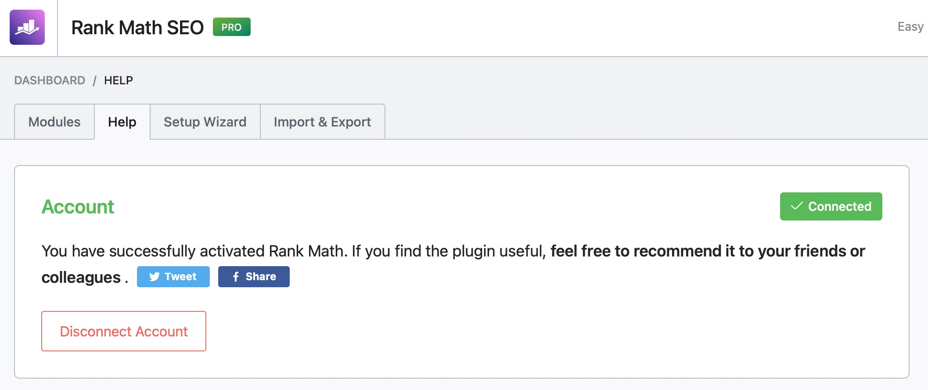The width and height of the screenshot is (928, 390).
Task: Go to the Import & Export tab
Action: click(322, 122)
